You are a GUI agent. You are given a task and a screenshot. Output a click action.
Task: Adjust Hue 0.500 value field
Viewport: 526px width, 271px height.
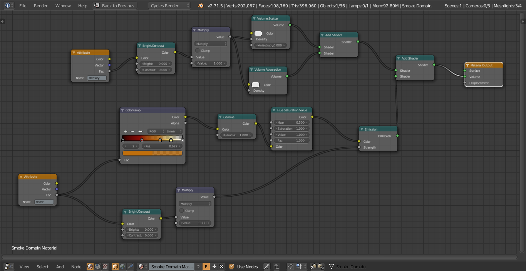click(291, 122)
